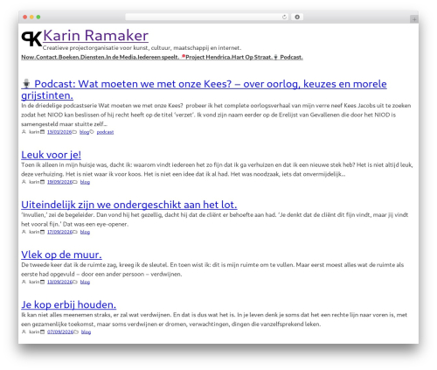Image resolution: width=437 pixels, height=370 pixels.
Task: Click calendar icon under Leuk voor je!
Action: (x=43, y=182)
